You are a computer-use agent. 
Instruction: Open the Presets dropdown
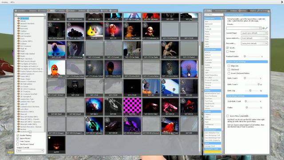click(244, 28)
